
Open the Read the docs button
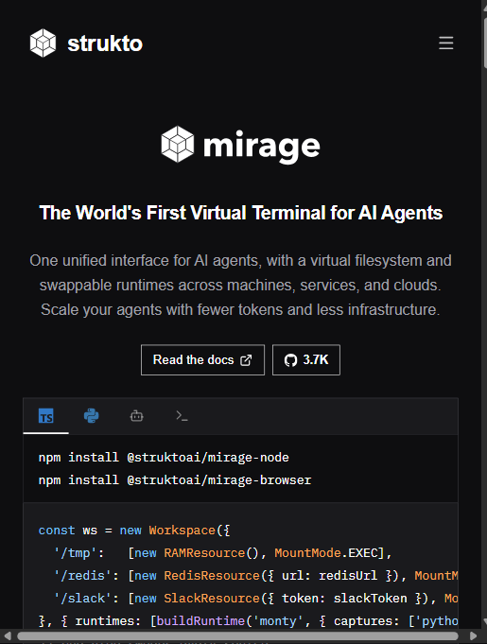[x=203, y=359]
